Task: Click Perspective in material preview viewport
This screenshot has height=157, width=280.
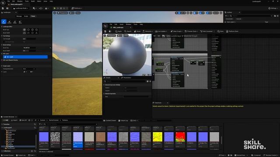Action: tap(111, 36)
